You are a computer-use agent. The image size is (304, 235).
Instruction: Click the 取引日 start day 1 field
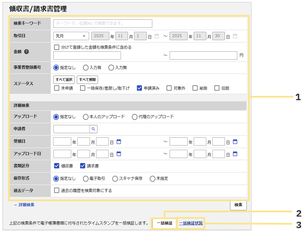(140, 36)
